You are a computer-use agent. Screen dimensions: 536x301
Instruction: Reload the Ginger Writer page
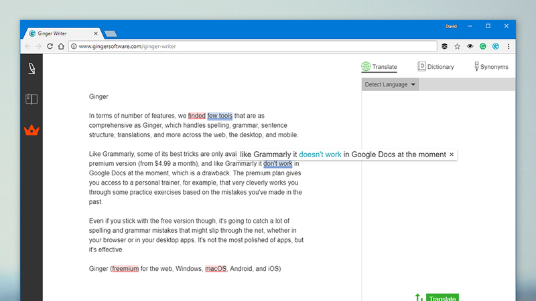tap(50, 46)
